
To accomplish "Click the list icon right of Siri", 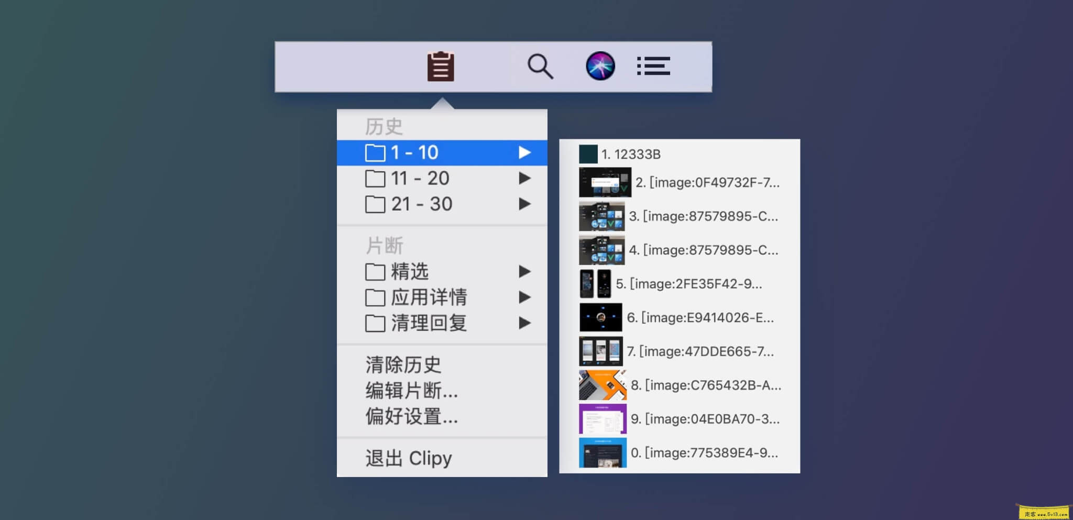I will coord(654,66).
